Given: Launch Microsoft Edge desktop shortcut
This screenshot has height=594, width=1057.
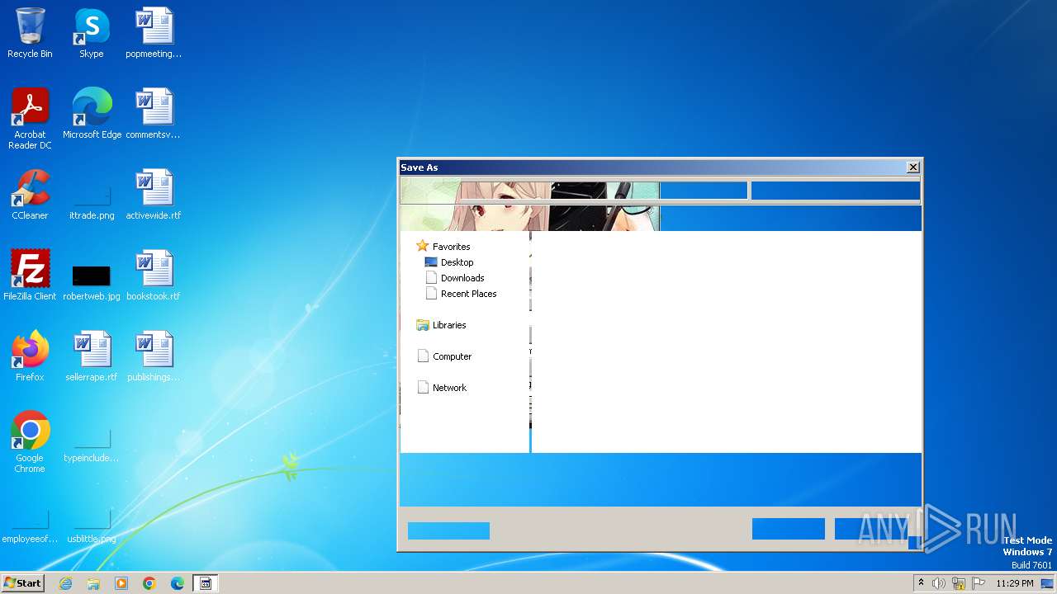Looking at the screenshot, I should coord(92,114).
